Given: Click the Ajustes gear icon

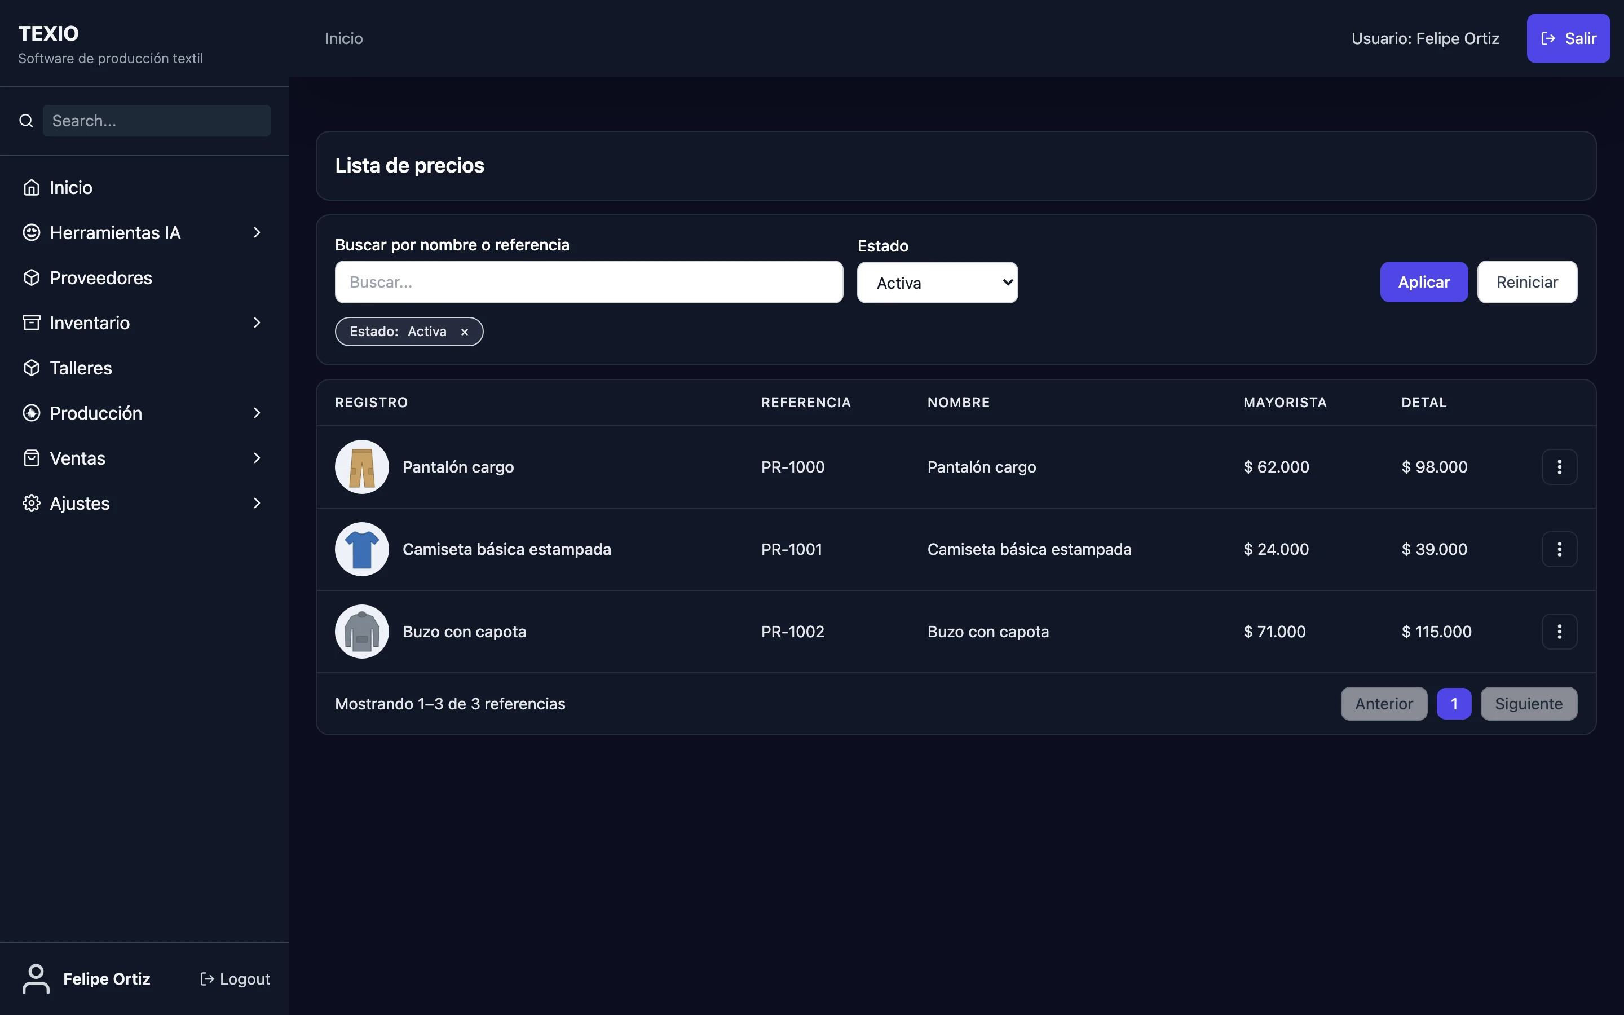Looking at the screenshot, I should pos(32,503).
